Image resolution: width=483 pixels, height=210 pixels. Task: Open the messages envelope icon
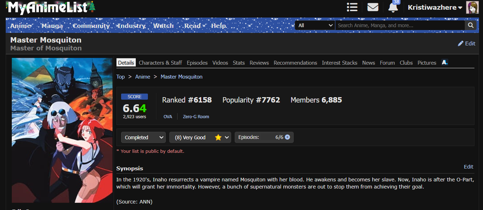[x=373, y=7]
